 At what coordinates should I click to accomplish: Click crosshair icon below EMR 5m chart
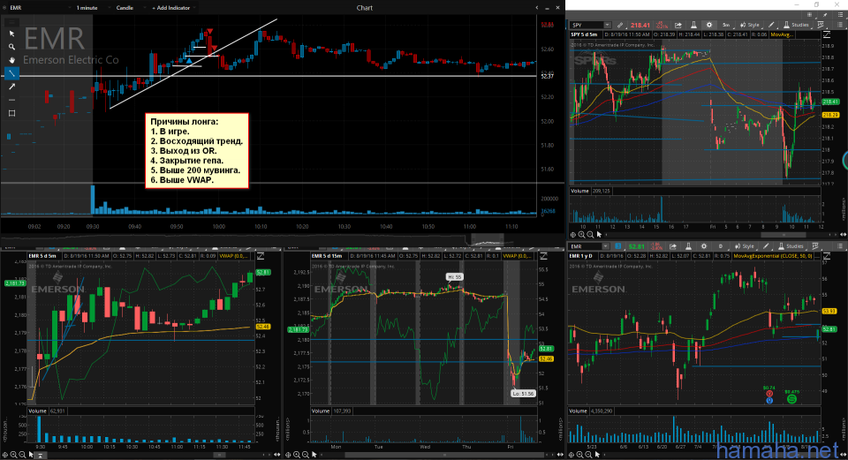pos(5,455)
